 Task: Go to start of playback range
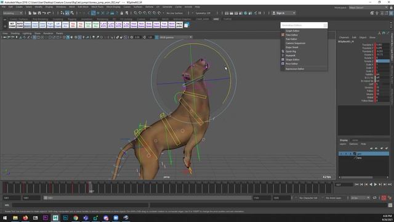click(x=356, y=184)
